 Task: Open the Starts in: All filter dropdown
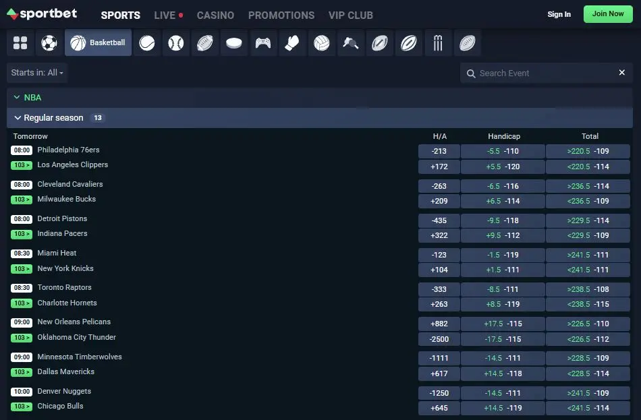click(x=36, y=72)
